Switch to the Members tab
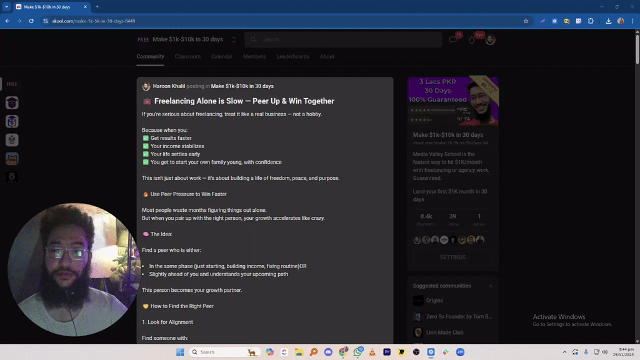 coord(254,56)
